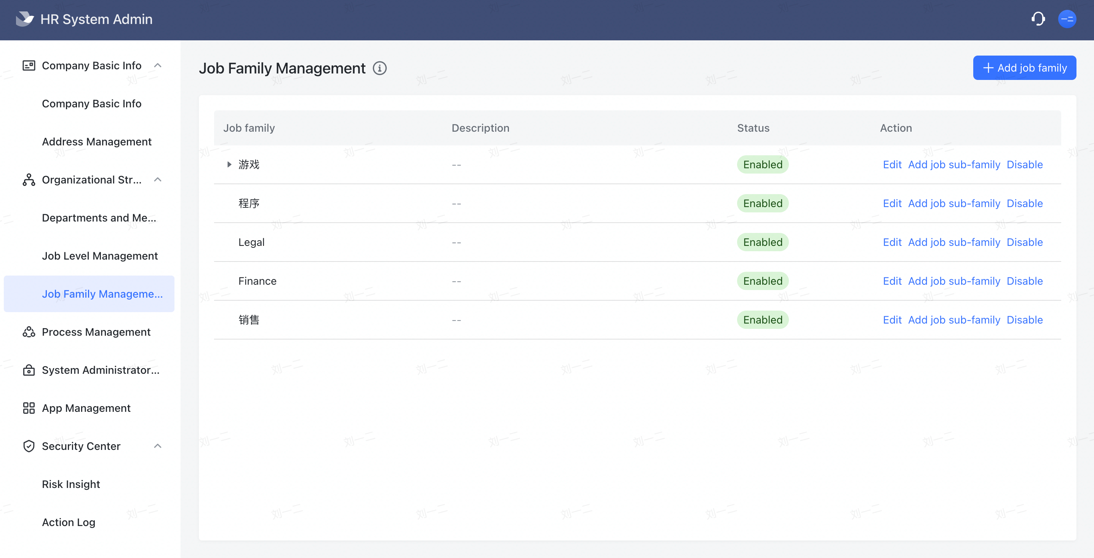The image size is (1094, 558).
Task: Edit the Legal job family
Action: pos(892,242)
